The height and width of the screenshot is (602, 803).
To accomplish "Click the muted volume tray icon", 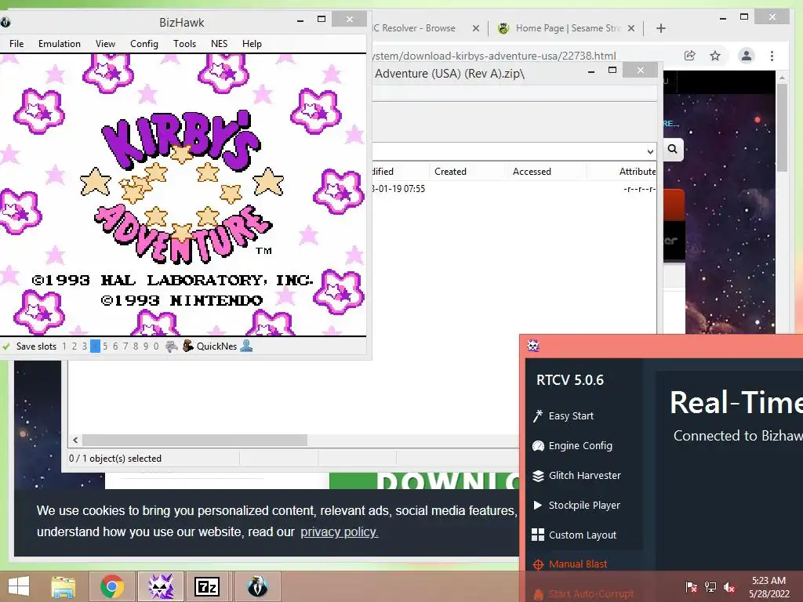I will [x=729, y=586].
